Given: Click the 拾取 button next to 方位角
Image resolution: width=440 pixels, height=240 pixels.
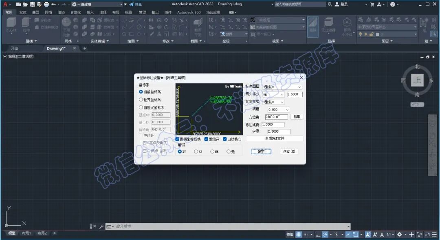Looking at the screenshot, I should click(297, 117).
